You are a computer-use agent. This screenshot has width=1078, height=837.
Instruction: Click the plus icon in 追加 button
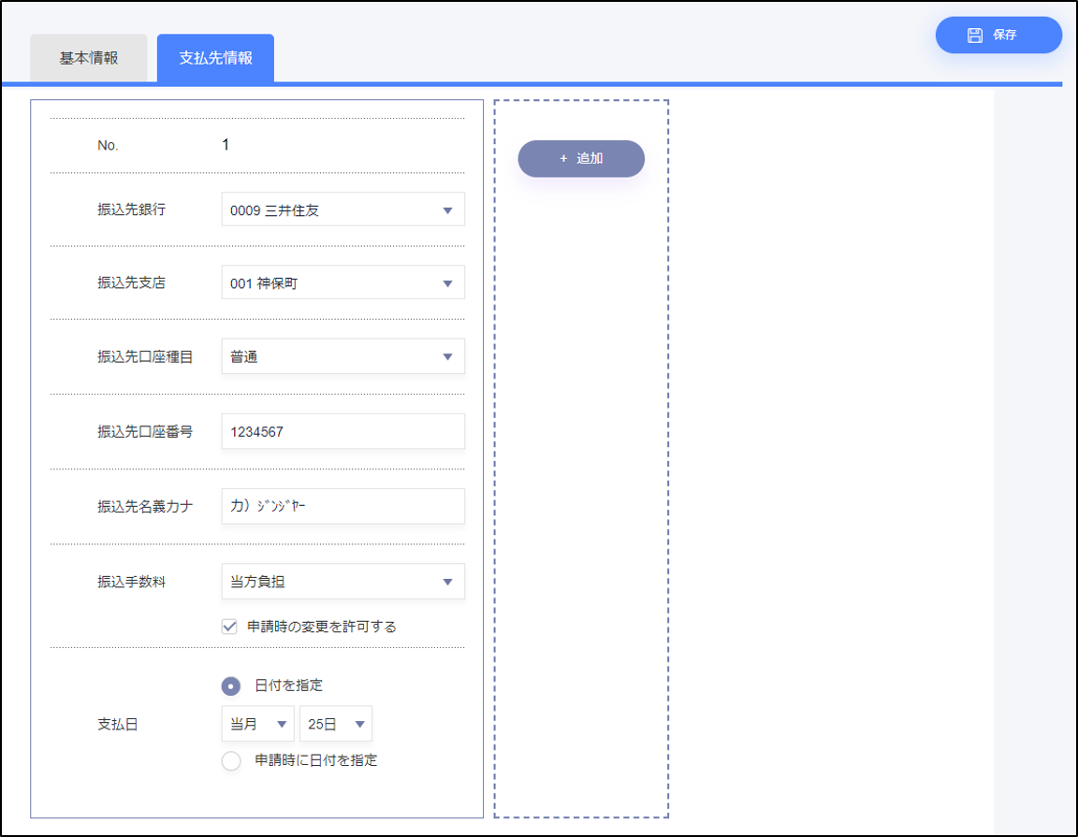tap(563, 159)
